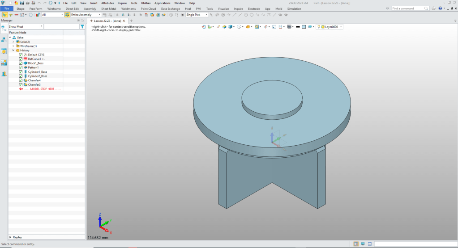Expand the Solid(2) tree node
The image size is (458, 248).
point(13,42)
